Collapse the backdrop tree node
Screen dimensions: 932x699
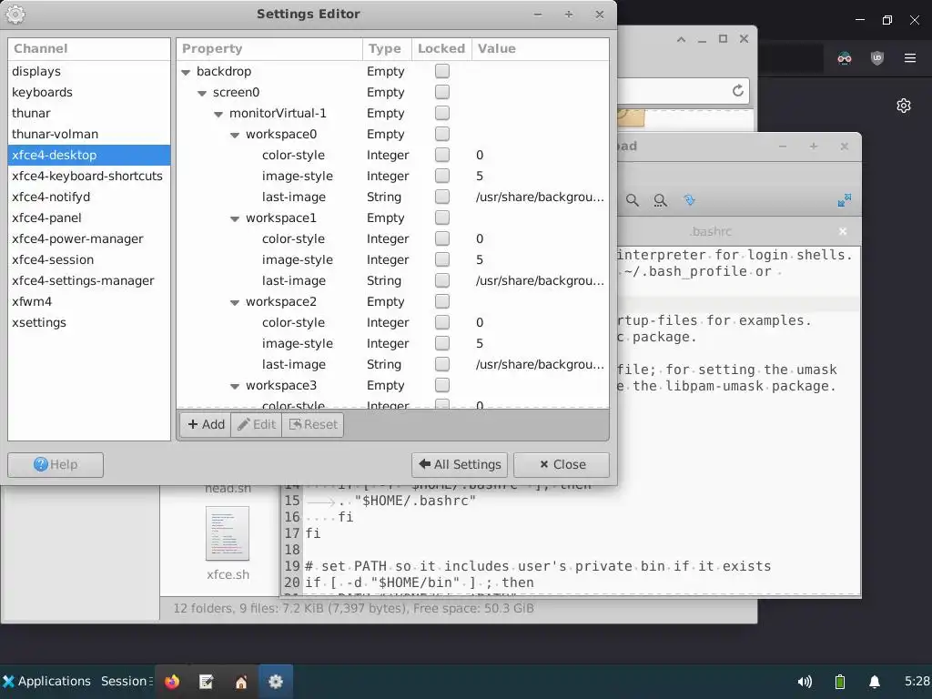186,72
